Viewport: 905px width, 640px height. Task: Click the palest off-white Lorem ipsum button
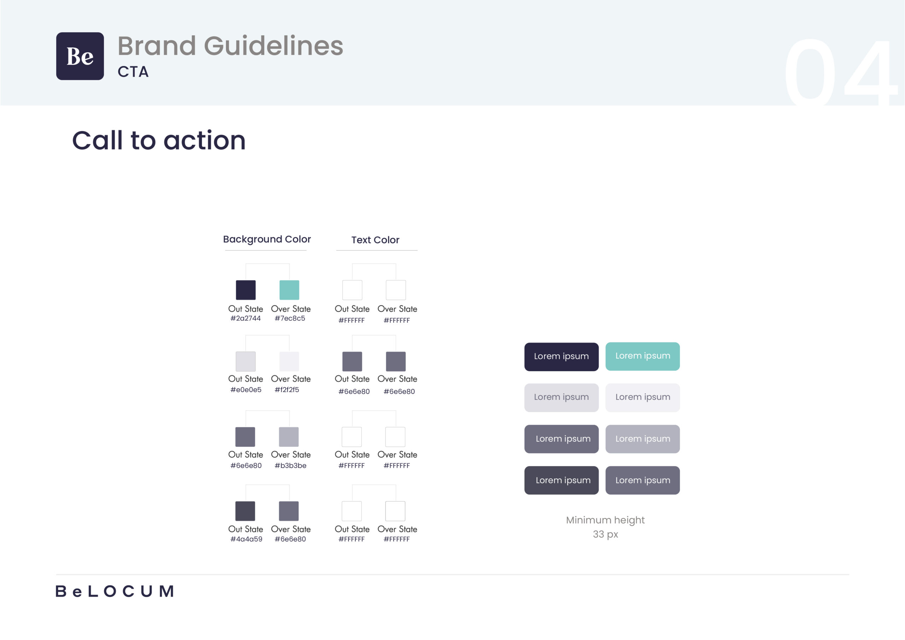pyautogui.click(x=642, y=397)
